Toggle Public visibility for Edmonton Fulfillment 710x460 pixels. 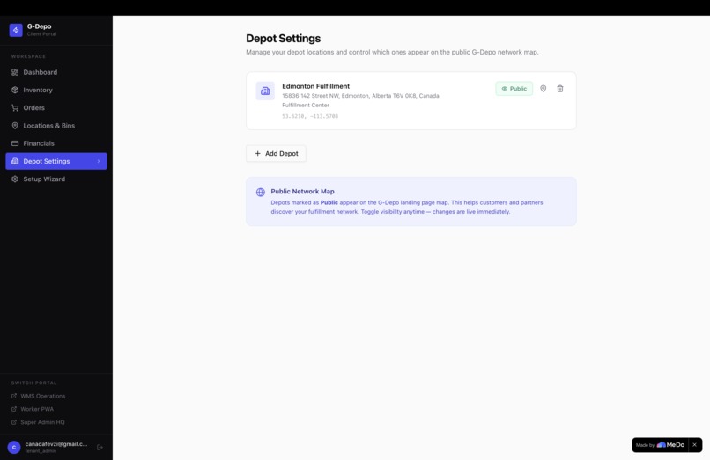[514, 89]
